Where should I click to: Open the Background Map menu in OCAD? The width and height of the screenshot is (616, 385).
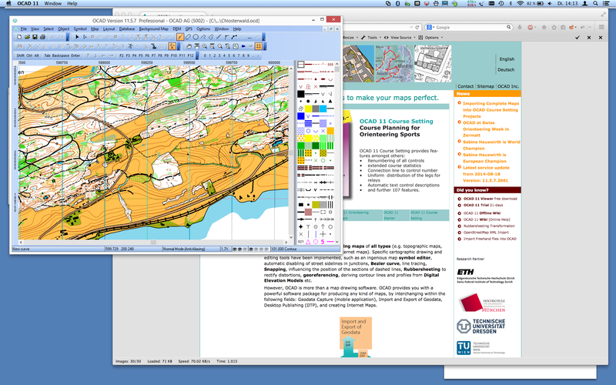(x=153, y=28)
